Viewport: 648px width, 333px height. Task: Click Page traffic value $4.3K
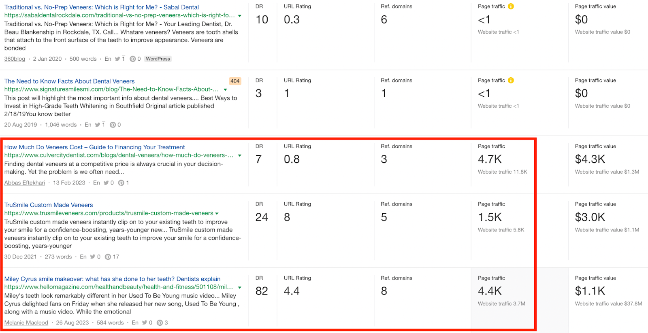pyautogui.click(x=590, y=159)
